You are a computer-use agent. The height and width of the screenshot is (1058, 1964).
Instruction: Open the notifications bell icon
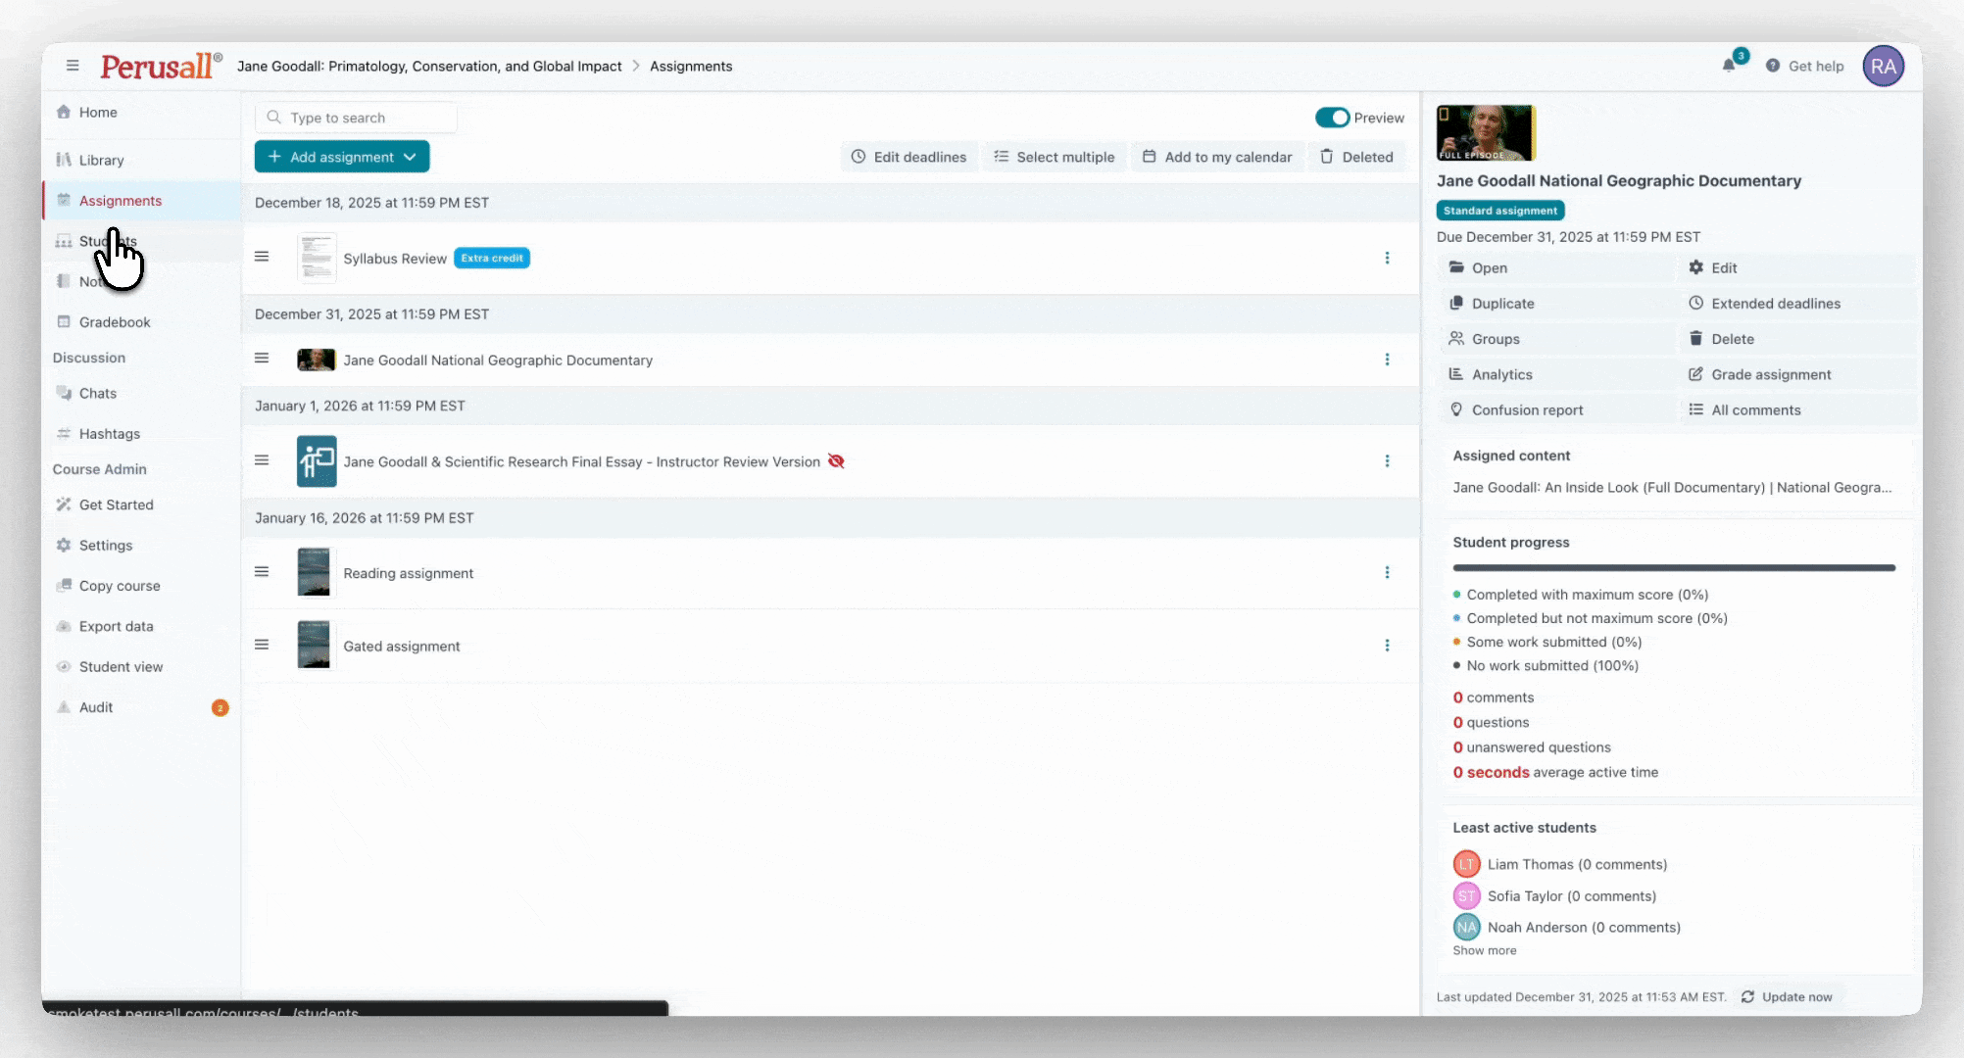point(1729,66)
